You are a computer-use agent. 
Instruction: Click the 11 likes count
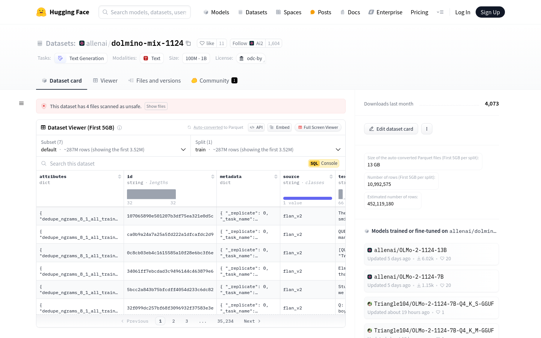pos(222,43)
